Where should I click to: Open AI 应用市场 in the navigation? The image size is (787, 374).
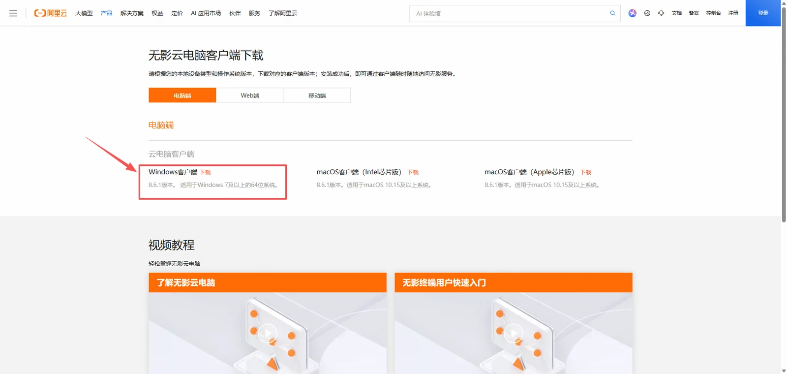206,13
